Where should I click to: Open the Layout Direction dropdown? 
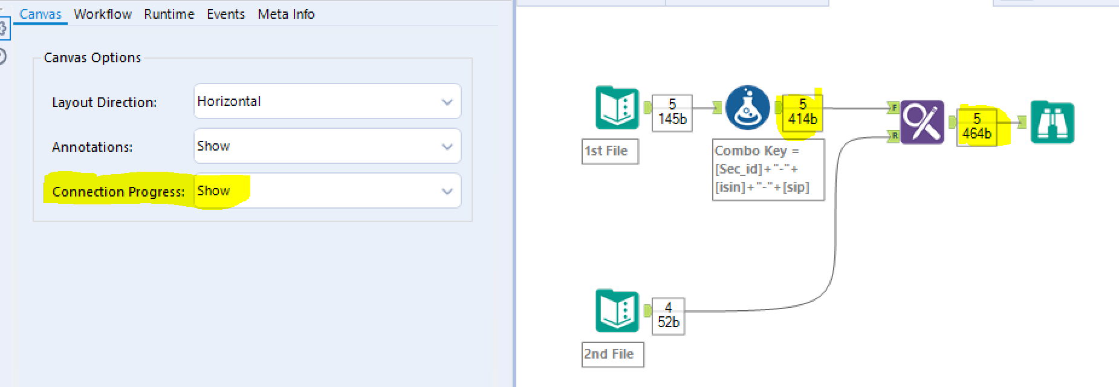click(327, 102)
